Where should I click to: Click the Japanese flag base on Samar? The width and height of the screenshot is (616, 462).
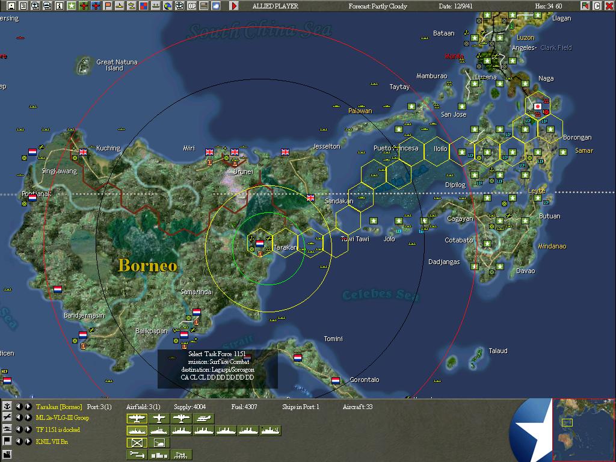tap(537, 106)
